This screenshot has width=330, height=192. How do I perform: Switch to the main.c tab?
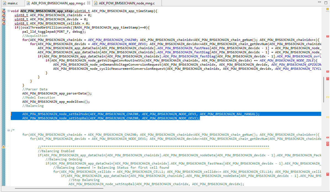coord(13,3)
